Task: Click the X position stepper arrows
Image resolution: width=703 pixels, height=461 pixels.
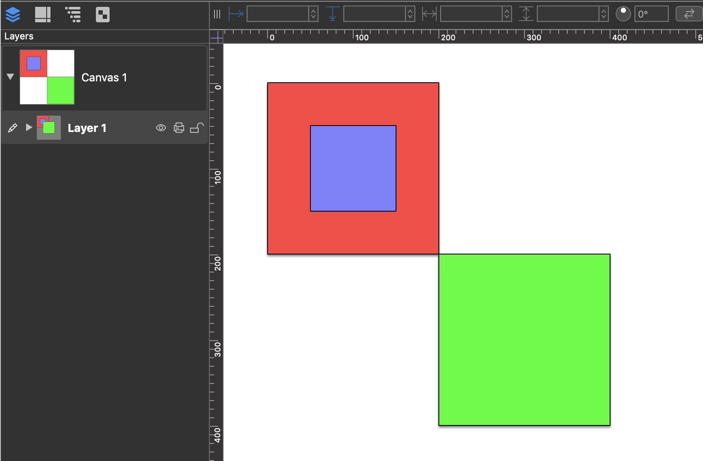Action: (314, 14)
